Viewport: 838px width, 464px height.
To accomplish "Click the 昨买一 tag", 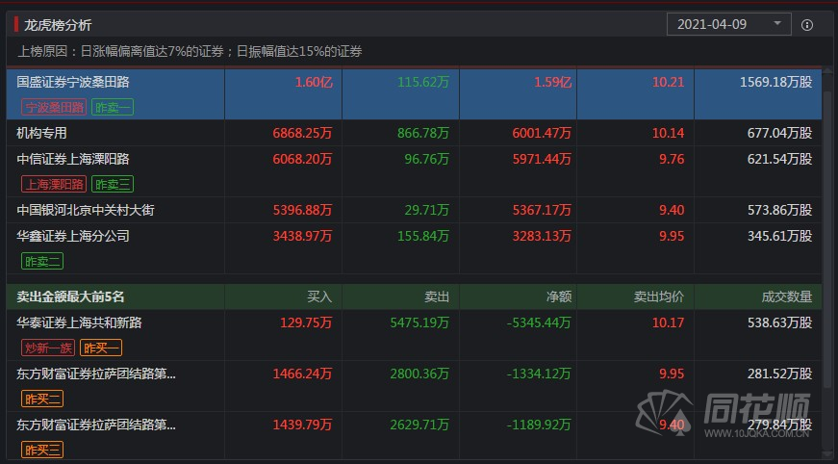I will 101,348.
